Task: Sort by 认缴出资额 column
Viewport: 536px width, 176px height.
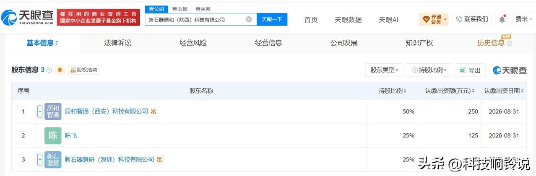Action: [450, 91]
